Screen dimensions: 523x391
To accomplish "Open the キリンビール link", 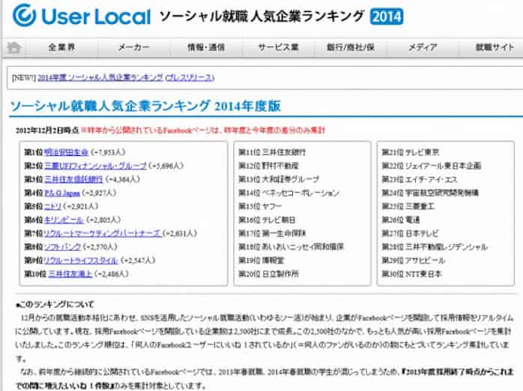I will coord(63,219).
